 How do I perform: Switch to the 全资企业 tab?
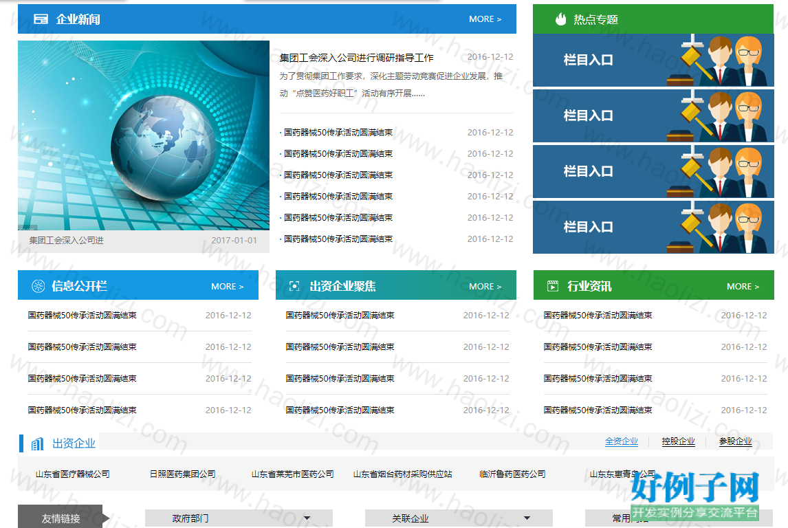point(621,441)
